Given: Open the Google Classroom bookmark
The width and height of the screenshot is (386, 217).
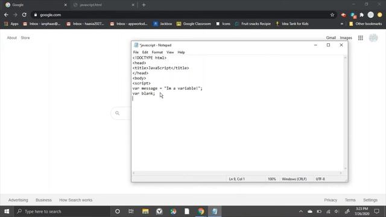Looking at the screenshot, I should coord(194,24).
